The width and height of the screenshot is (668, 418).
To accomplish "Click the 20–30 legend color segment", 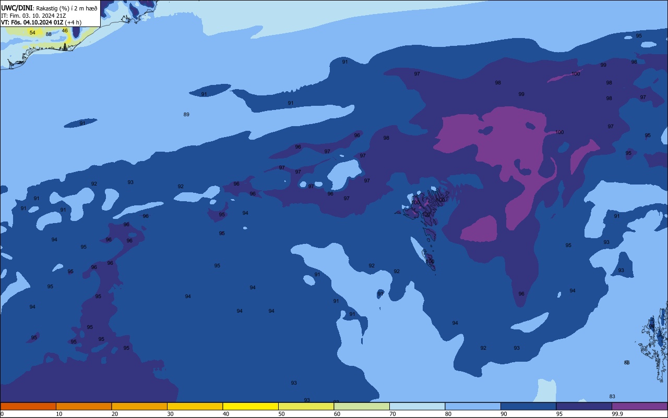I will [139, 406].
